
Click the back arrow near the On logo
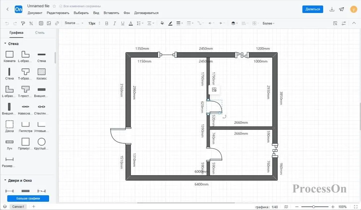click(x=8, y=9)
